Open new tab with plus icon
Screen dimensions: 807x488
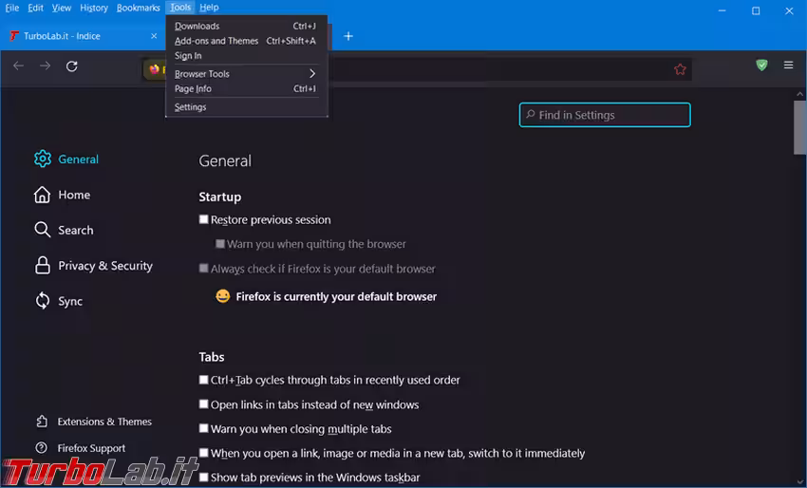[x=348, y=36]
